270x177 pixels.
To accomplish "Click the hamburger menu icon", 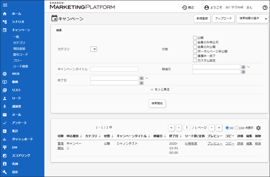I will tap(5, 5).
